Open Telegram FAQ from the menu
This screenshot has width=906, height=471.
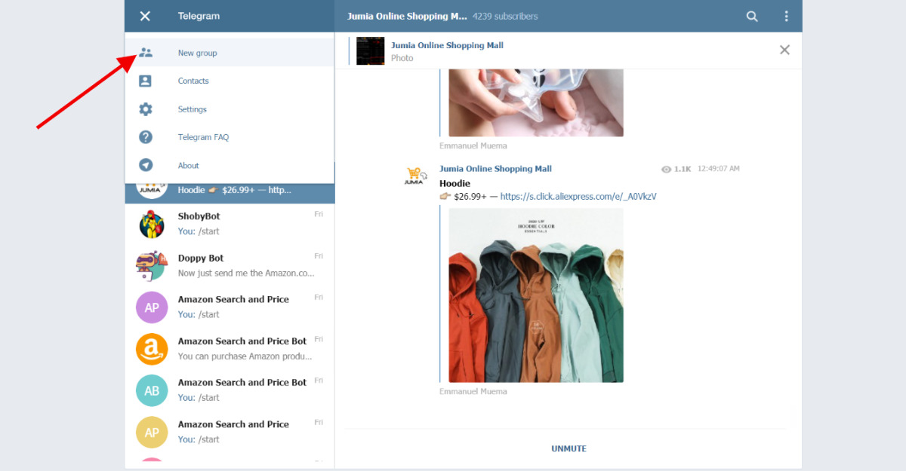coord(230,137)
